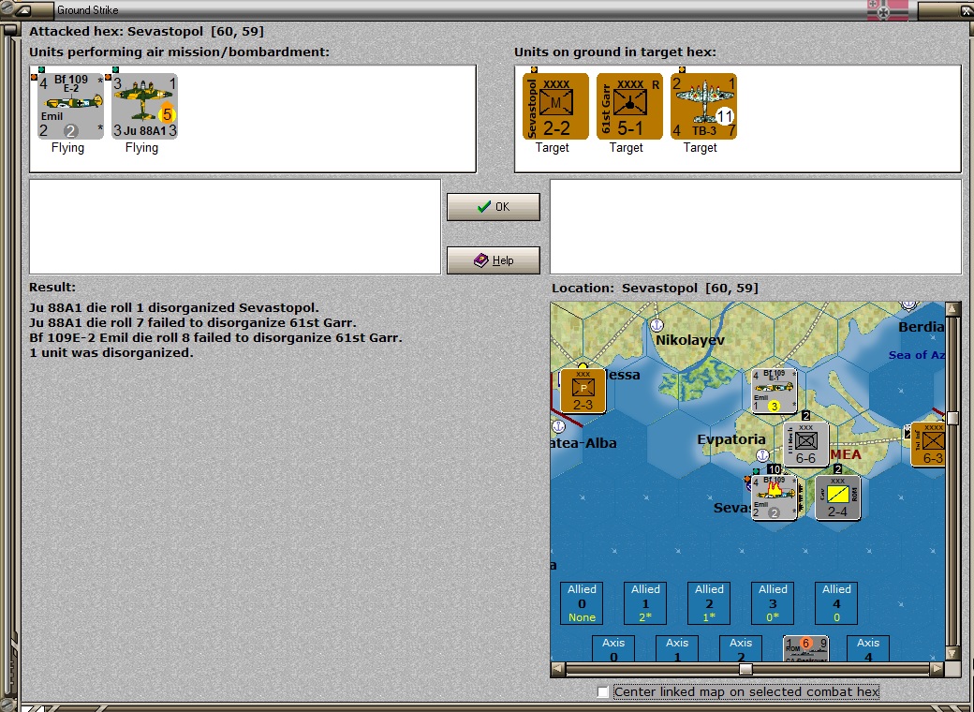
Task: Select the Sevastopol 2-2 target unit
Action: (555, 106)
